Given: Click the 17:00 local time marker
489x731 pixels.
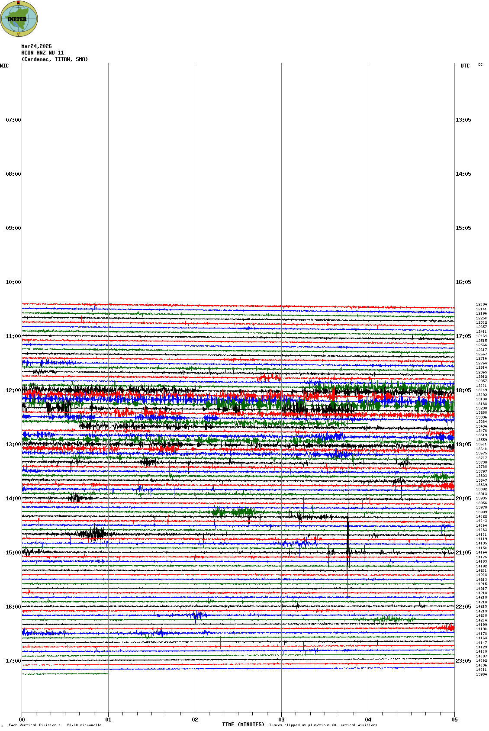Looking at the screenshot, I should 13,661.
